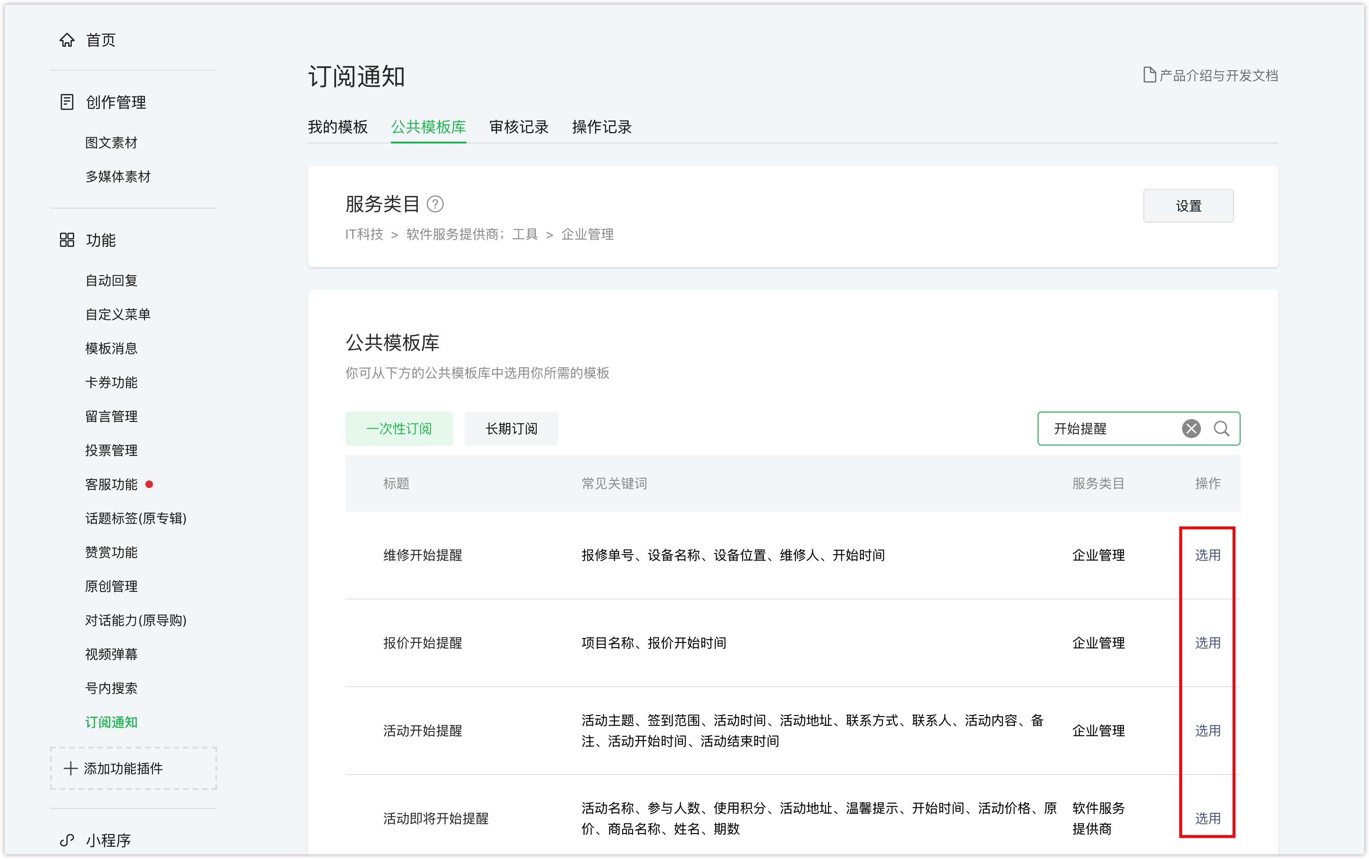Select the 一次性订阅 filter
Viewport: 1369px width, 859px height.
[399, 429]
